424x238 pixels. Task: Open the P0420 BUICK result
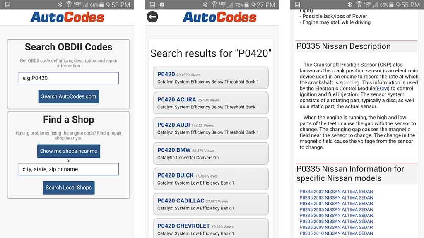coord(211,179)
